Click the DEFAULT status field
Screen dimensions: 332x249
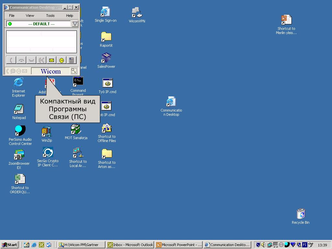[38, 24]
